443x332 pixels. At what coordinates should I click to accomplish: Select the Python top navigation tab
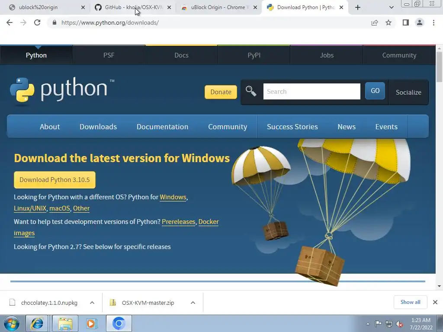pos(36,55)
